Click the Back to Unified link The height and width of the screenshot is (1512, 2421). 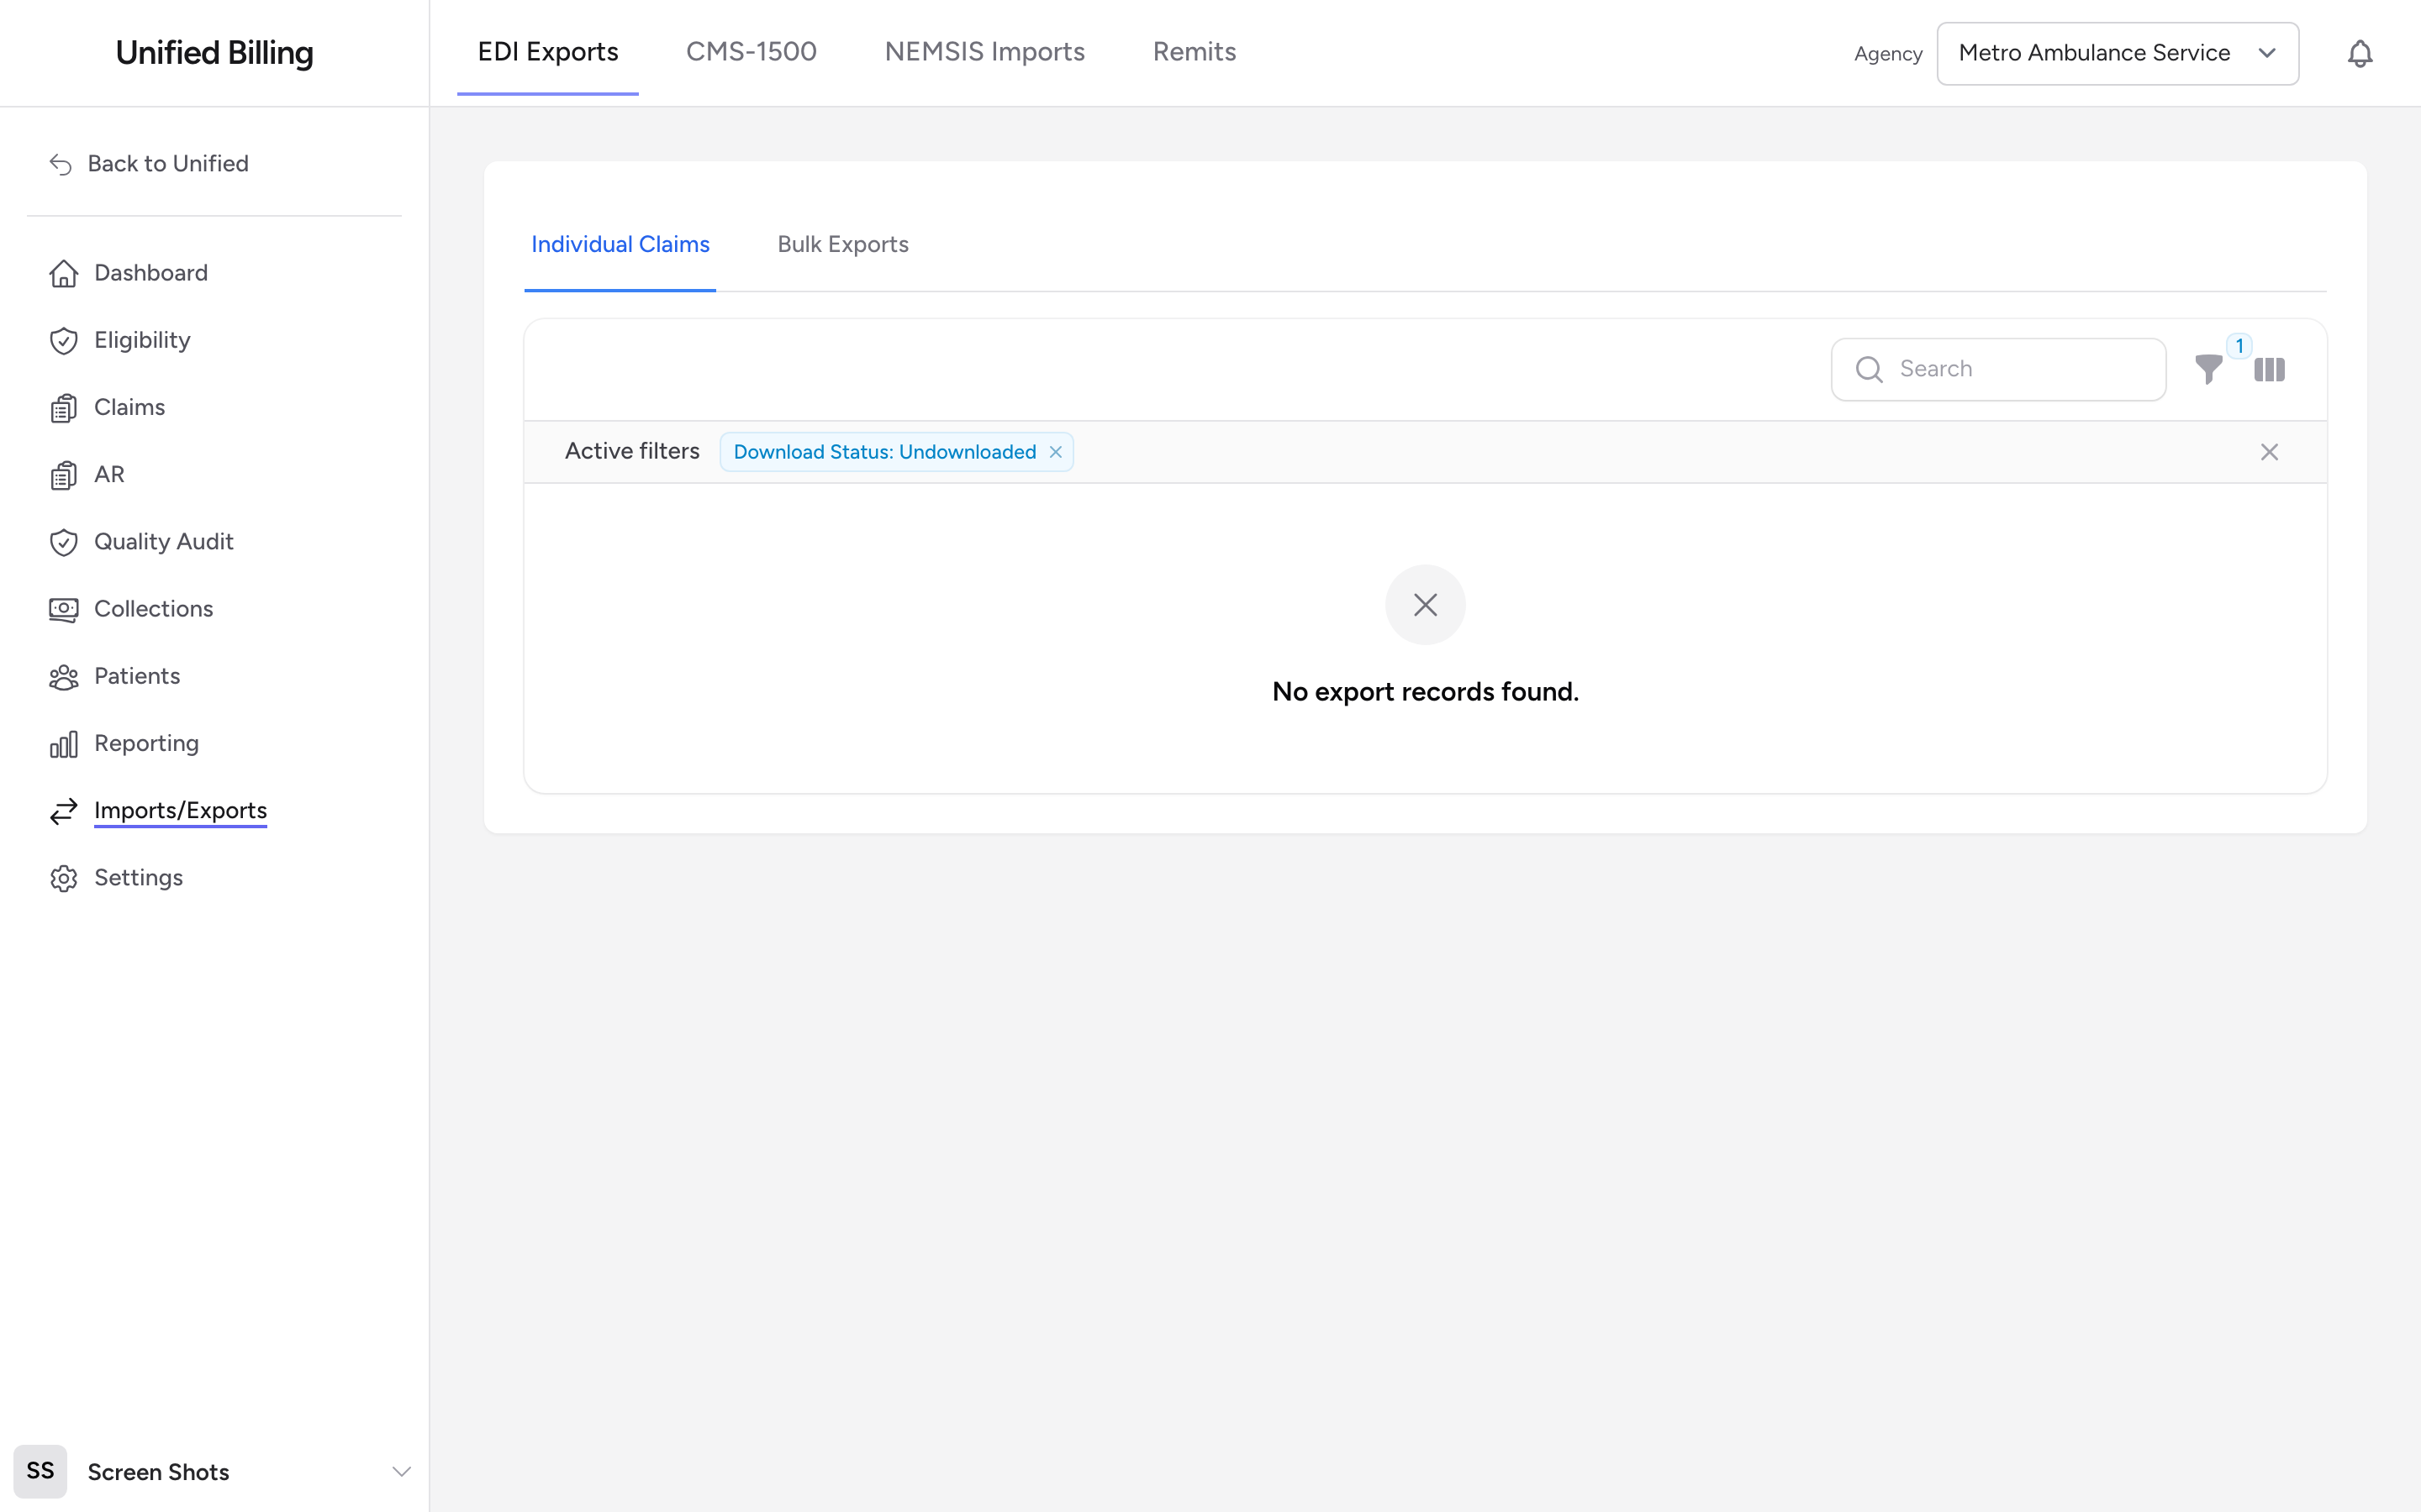[x=167, y=164]
